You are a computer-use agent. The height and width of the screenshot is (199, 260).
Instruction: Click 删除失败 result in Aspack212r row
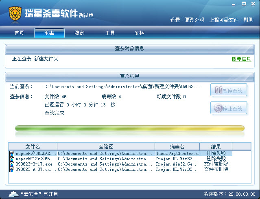point(216,159)
